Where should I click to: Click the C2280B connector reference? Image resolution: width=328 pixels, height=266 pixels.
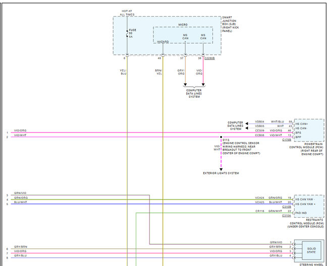209,58
